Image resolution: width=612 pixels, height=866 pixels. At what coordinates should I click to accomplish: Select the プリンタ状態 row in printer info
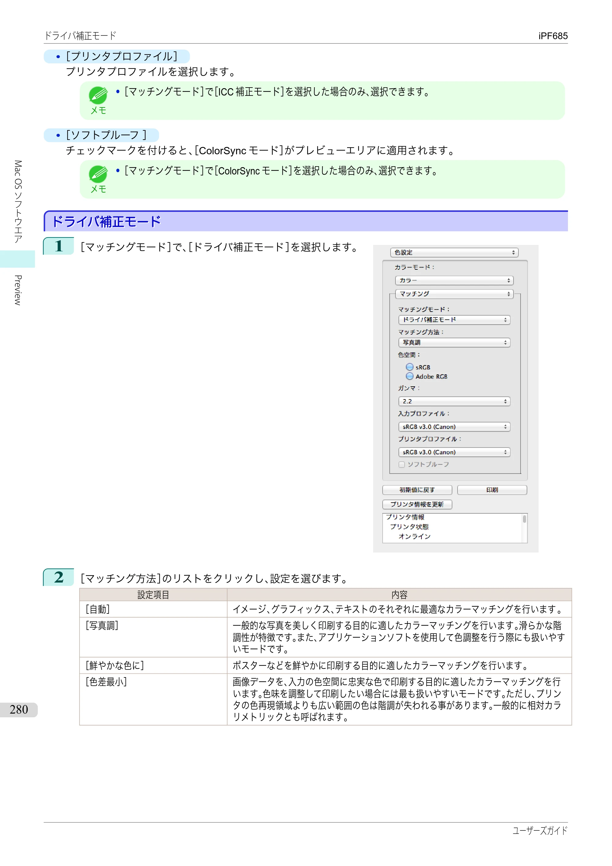409,527
